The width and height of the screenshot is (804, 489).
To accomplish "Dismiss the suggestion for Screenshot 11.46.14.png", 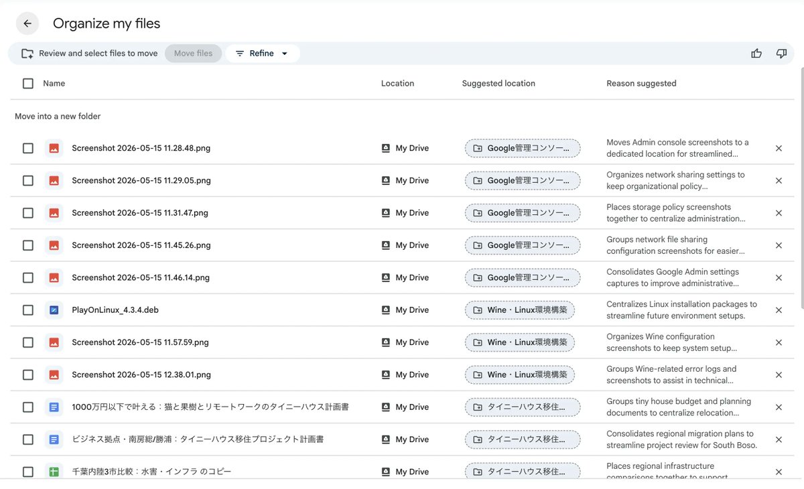I will pos(779,277).
